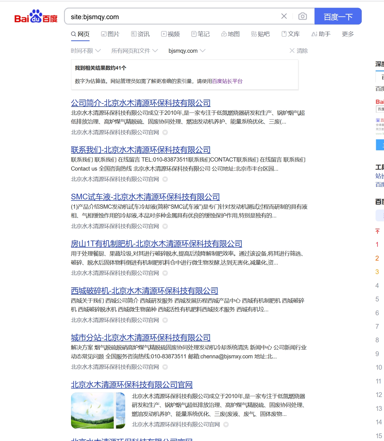Screen dimensions: 384x441
Task: Click the Baidu logo
Action: point(35,16)
